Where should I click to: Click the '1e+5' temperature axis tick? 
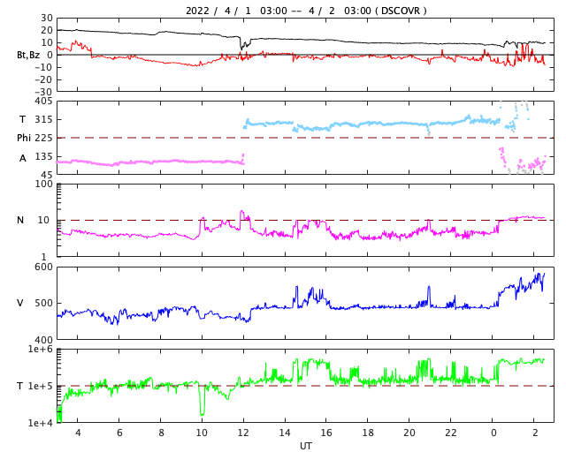tap(41, 386)
